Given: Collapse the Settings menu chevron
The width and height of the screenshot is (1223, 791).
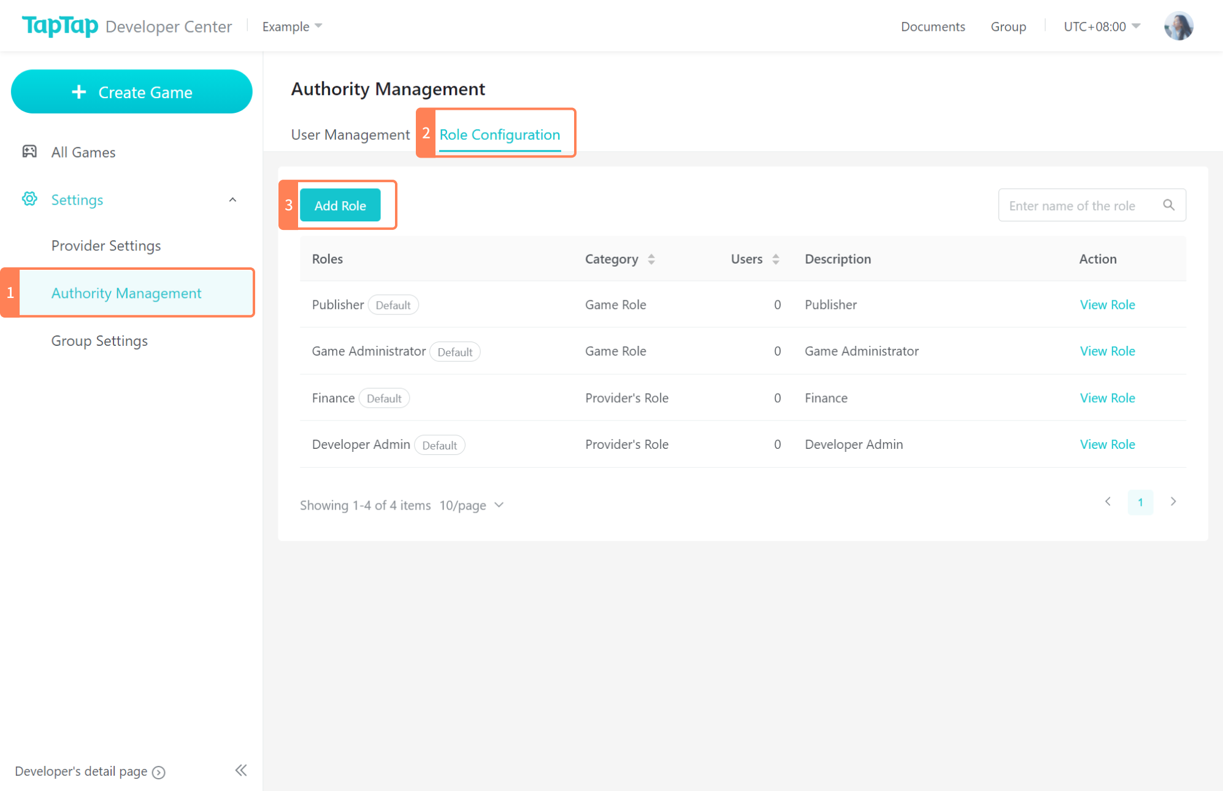Looking at the screenshot, I should click(232, 200).
